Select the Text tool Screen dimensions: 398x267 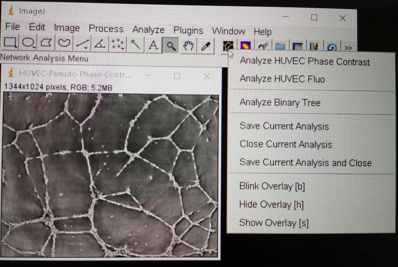pos(153,46)
